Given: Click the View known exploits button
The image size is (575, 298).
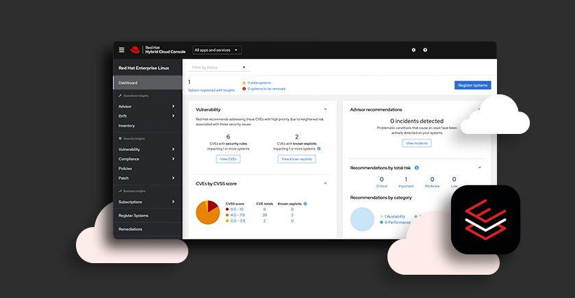Looking at the screenshot, I should pyautogui.click(x=296, y=159).
